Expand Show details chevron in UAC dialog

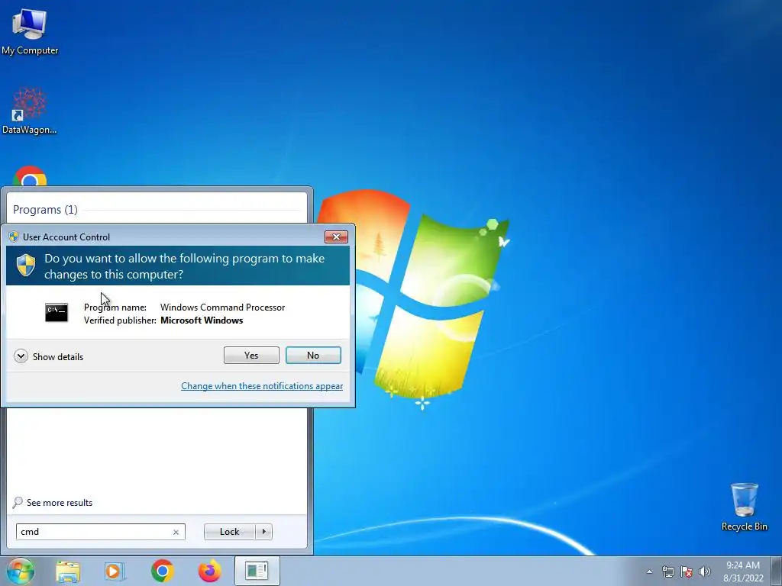(x=21, y=356)
